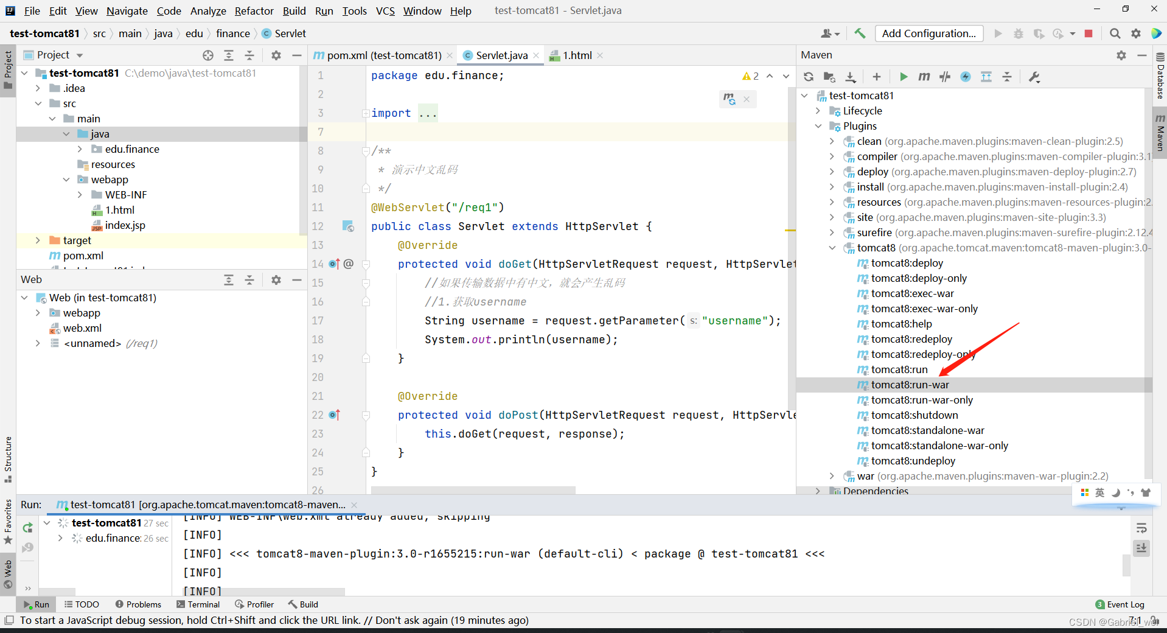The width and height of the screenshot is (1167, 633).
Task: Hide the Maven tool window
Action: pyautogui.click(x=1142, y=55)
